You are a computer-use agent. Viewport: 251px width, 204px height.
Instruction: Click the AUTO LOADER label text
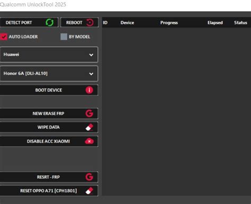(x=23, y=37)
